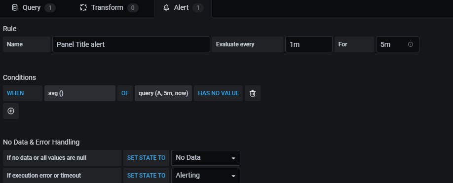Image resolution: width=453 pixels, height=183 pixels.
Task: Click the Rule section heading
Action: [x=9, y=29]
